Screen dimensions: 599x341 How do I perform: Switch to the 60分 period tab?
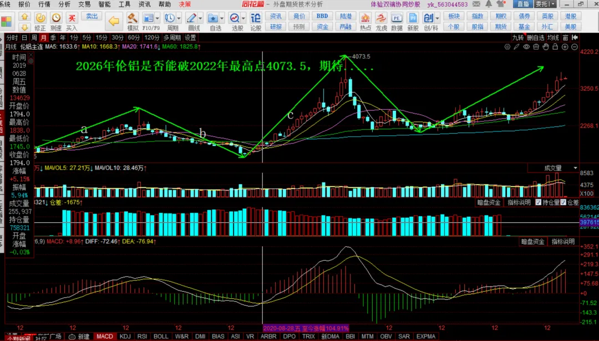tap(134, 37)
